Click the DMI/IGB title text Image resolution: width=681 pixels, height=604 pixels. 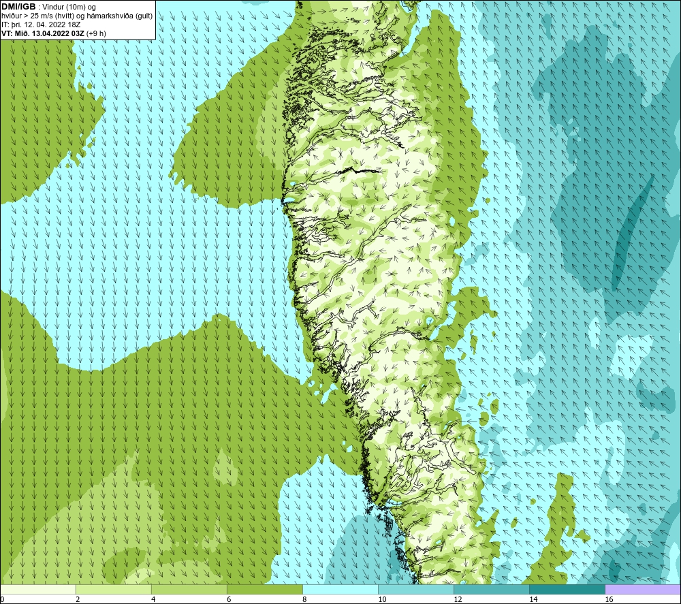18,7
